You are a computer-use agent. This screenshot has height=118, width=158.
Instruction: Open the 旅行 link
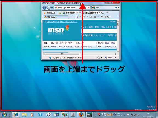tap(60, 47)
